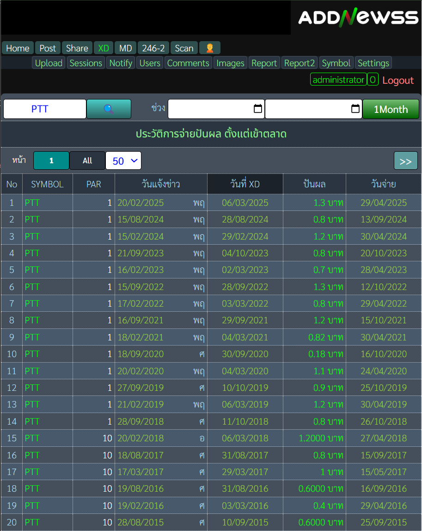Click dividend value 0.82 บาท

326,337
